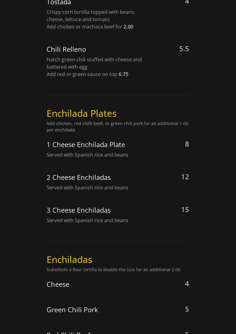Click the price 15 for 3 Cheese Enchiladas
Viewport: 236px width, 334px height.
click(185, 210)
